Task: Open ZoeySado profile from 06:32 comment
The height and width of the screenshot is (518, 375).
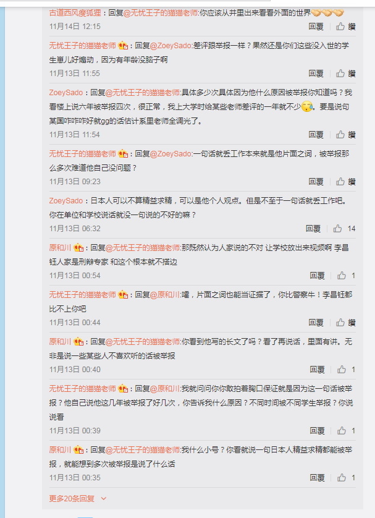Action: coord(66,200)
